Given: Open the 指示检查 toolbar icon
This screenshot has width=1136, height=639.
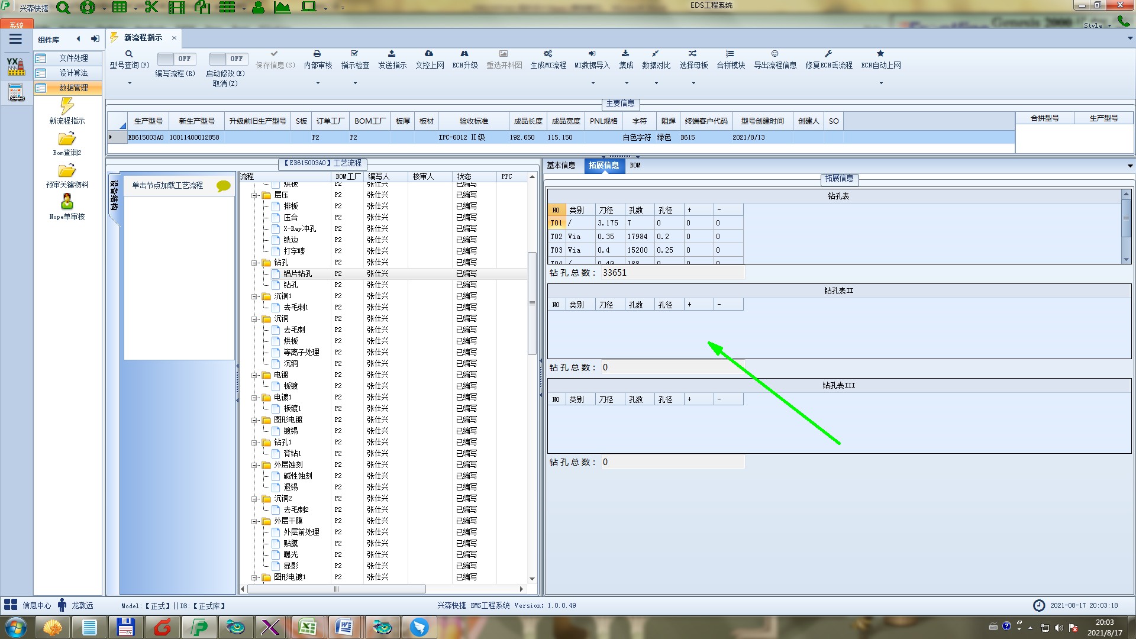Looking at the screenshot, I should [x=354, y=54].
